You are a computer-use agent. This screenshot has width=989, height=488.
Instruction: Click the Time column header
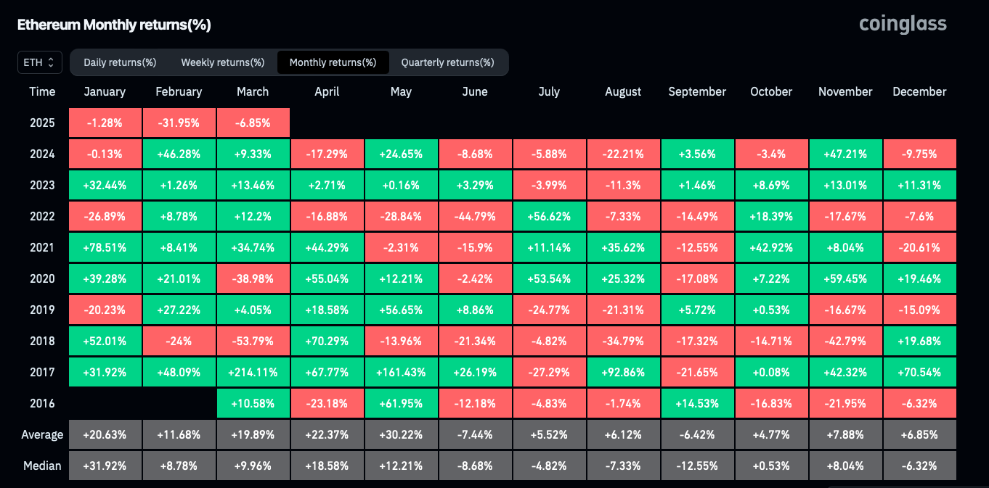[42, 92]
